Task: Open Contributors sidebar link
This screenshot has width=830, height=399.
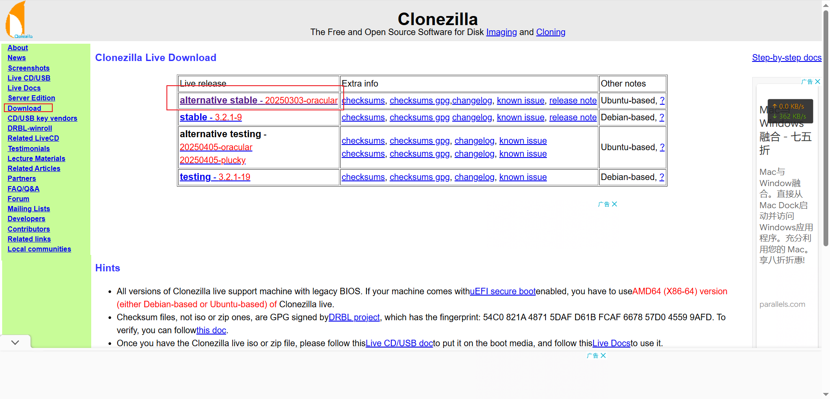Action: pyautogui.click(x=29, y=229)
